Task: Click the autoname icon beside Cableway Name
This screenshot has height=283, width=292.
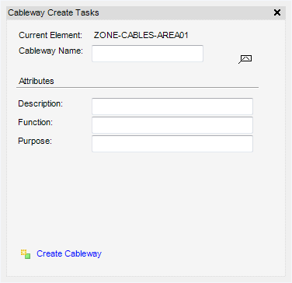Action: [245, 59]
